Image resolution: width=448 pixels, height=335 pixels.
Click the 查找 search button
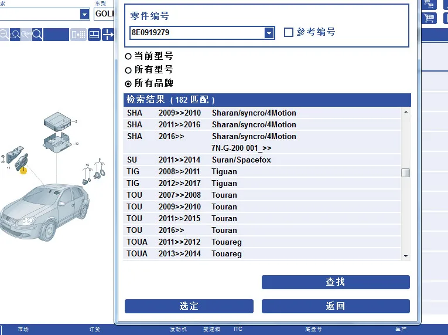click(x=336, y=282)
